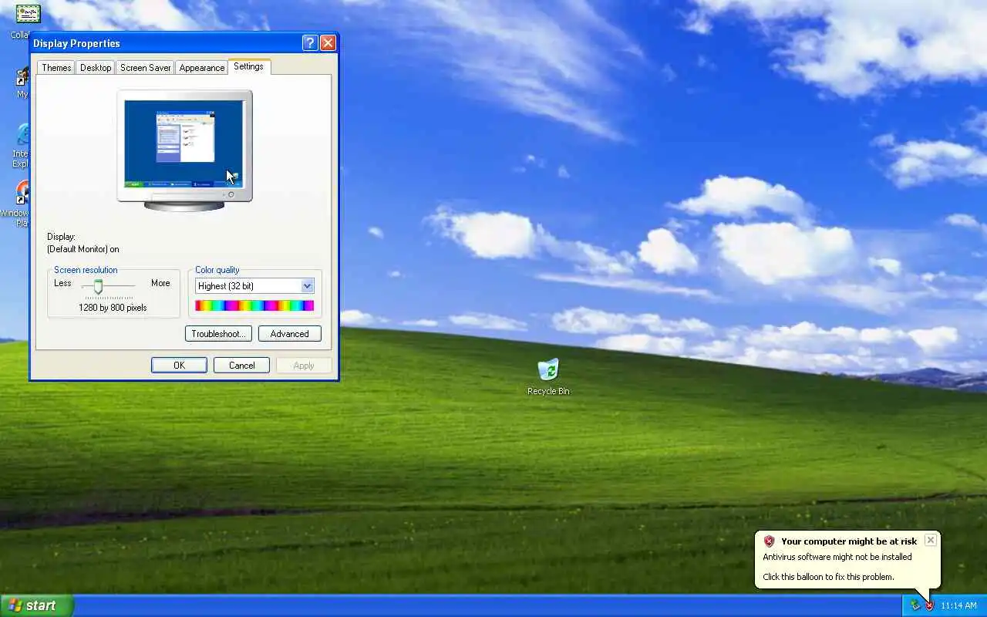Screen dimensions: 987x617
Task: Click 'Antivirus software might not be installed' text
Action: (837, 557)
